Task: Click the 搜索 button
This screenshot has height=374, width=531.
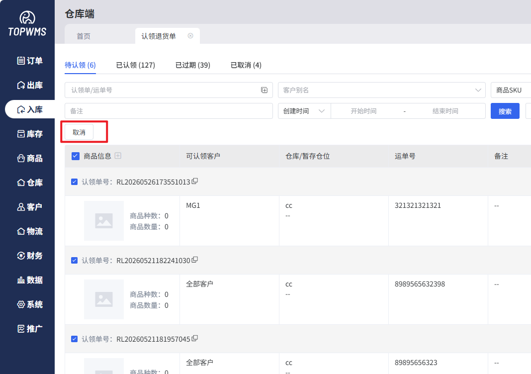Action: click(505, 111)
